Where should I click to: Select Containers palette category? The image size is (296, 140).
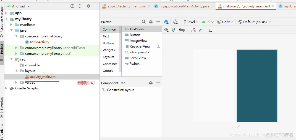[x=110, y=64]
